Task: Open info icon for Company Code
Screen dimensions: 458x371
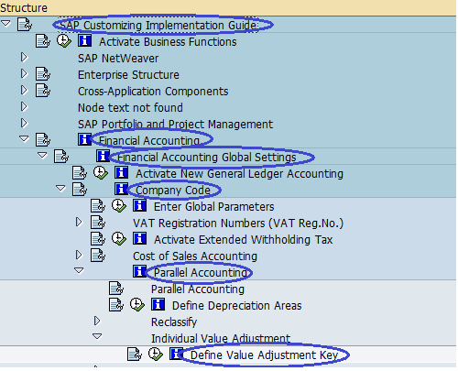Action: [x=121, y=189]
